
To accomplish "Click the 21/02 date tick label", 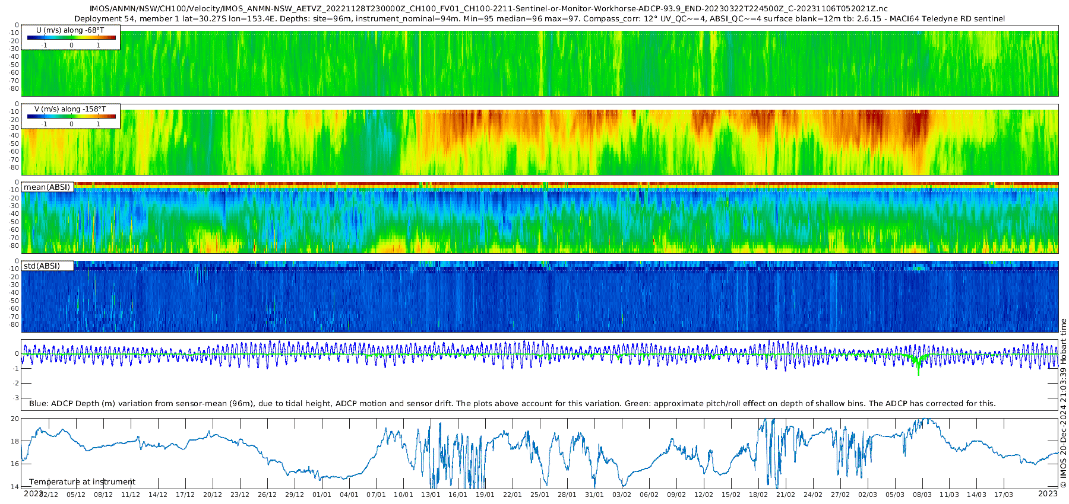I will coord(786,495).
